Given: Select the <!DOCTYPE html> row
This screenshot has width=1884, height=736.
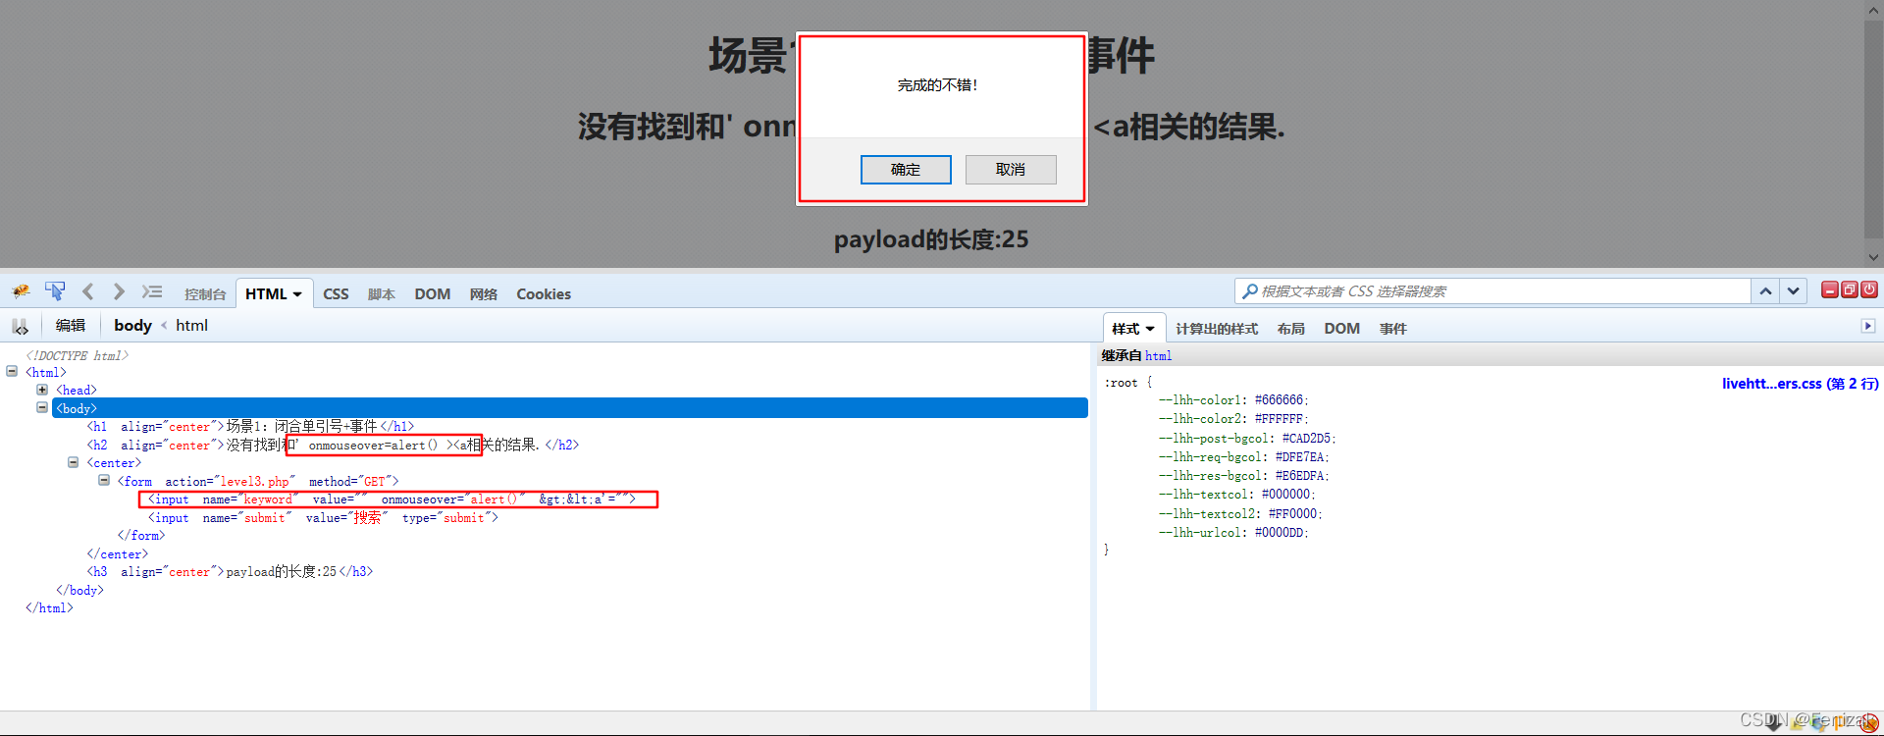Looking at the screenshot, I should [x=78, y=355].
